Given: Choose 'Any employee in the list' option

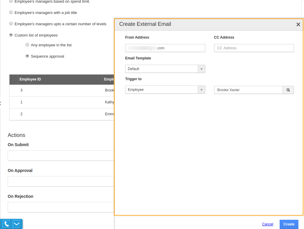Looking at the screenshot, I should point(28,45).
